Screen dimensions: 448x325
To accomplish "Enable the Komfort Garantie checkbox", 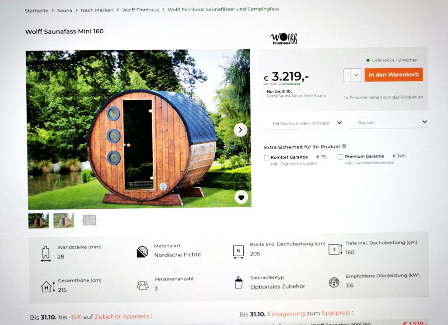I will (266, 158).
